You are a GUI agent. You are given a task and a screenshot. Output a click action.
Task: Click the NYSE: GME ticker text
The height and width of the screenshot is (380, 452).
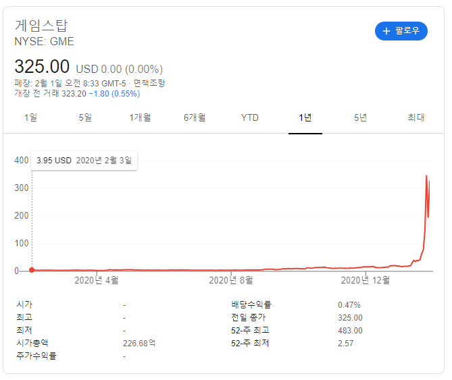(x=44, y=41)
